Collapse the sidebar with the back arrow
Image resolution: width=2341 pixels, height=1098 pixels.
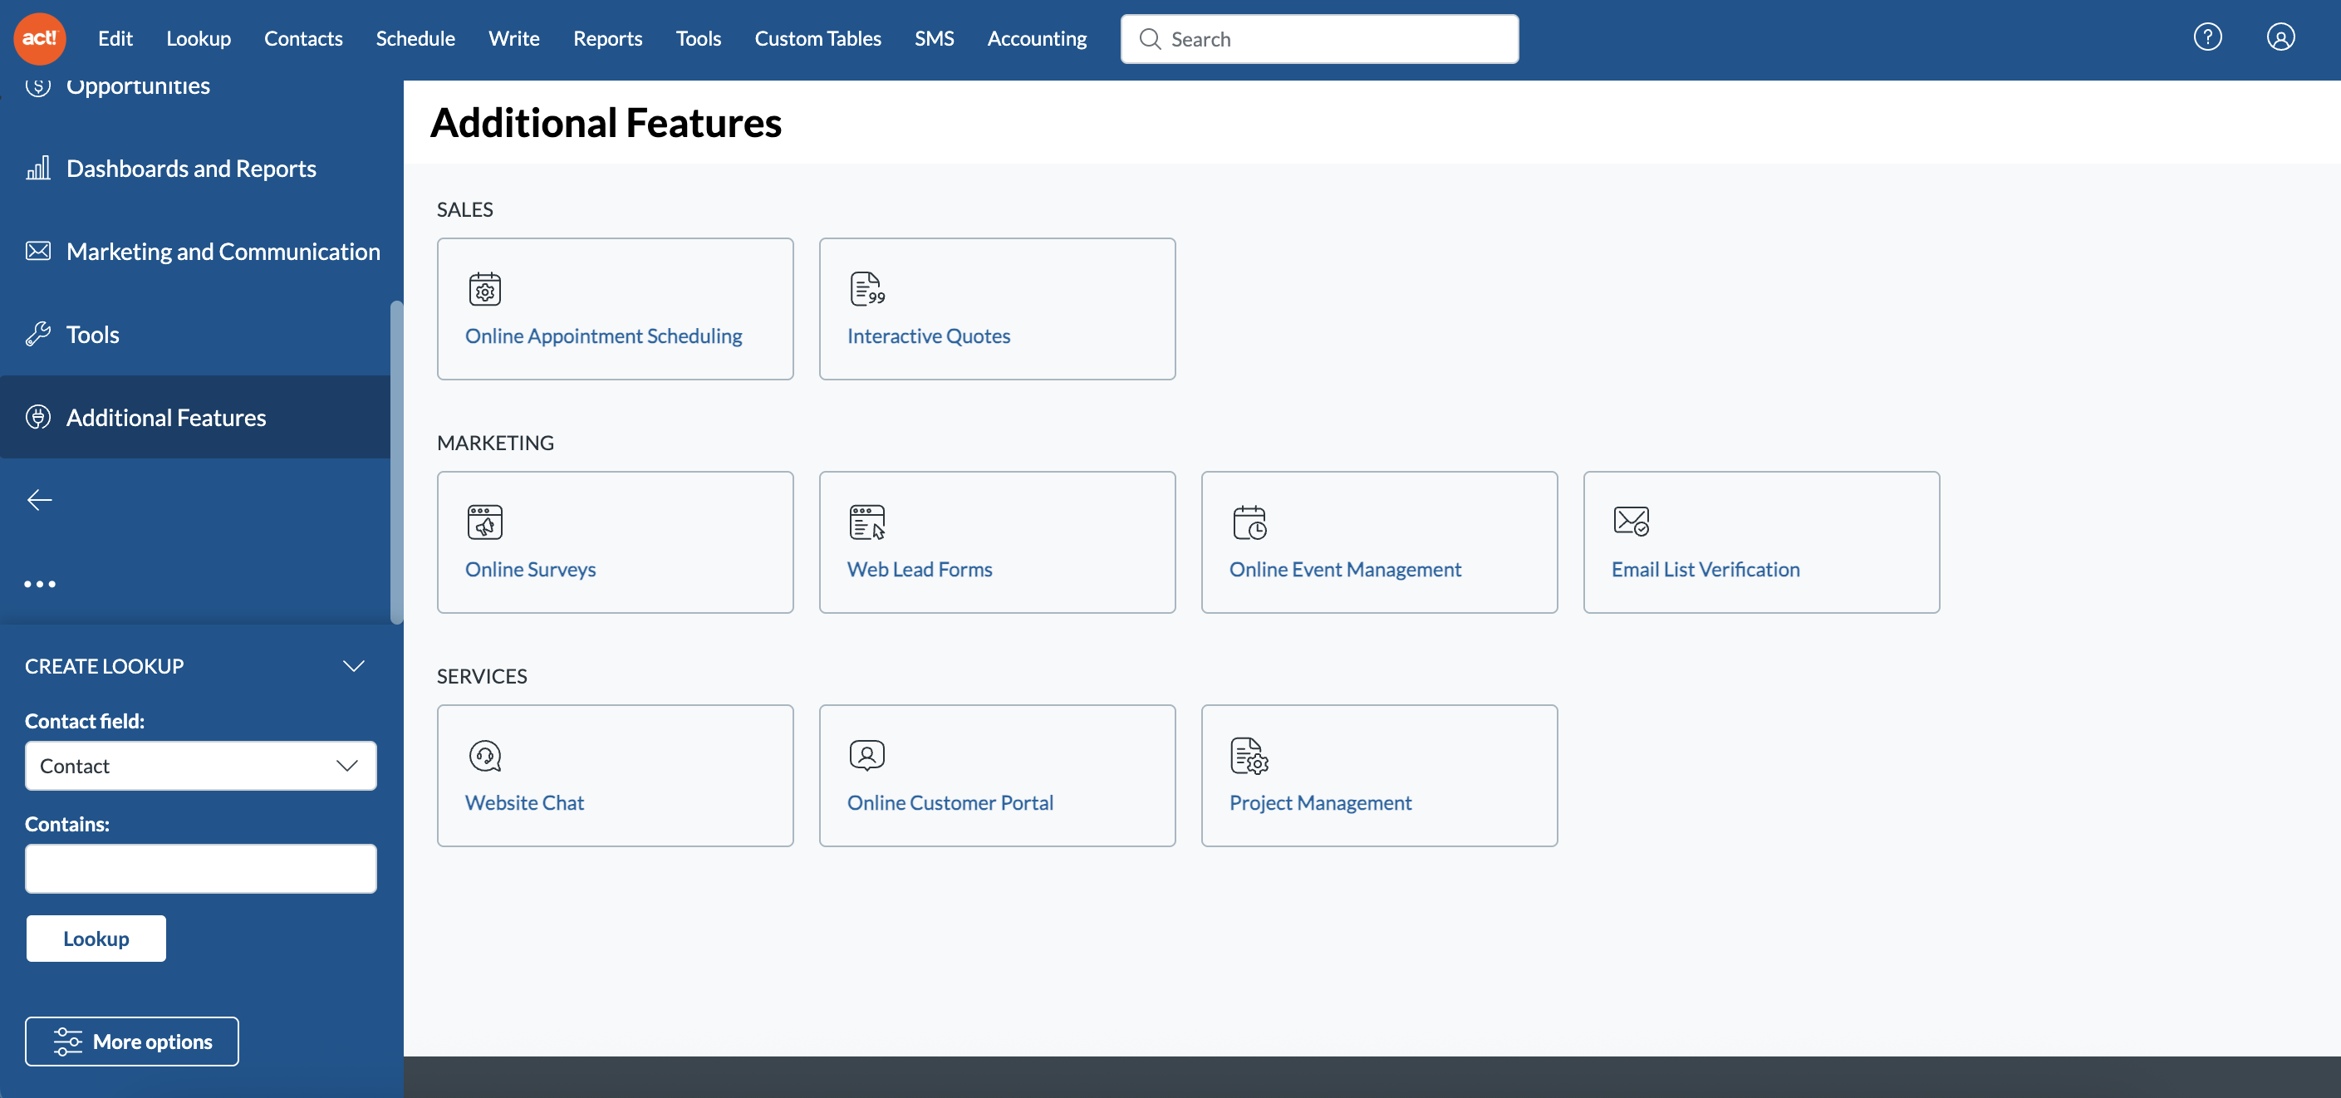click(x=40, y=499)
